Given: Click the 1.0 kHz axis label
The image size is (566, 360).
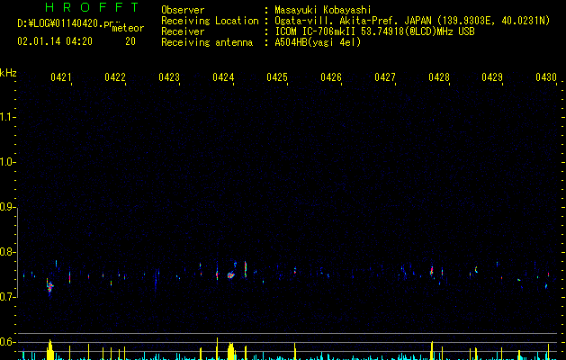Looking at the screenshot, I should (6, 162).
